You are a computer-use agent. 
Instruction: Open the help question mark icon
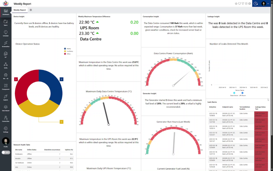point(255,4)
